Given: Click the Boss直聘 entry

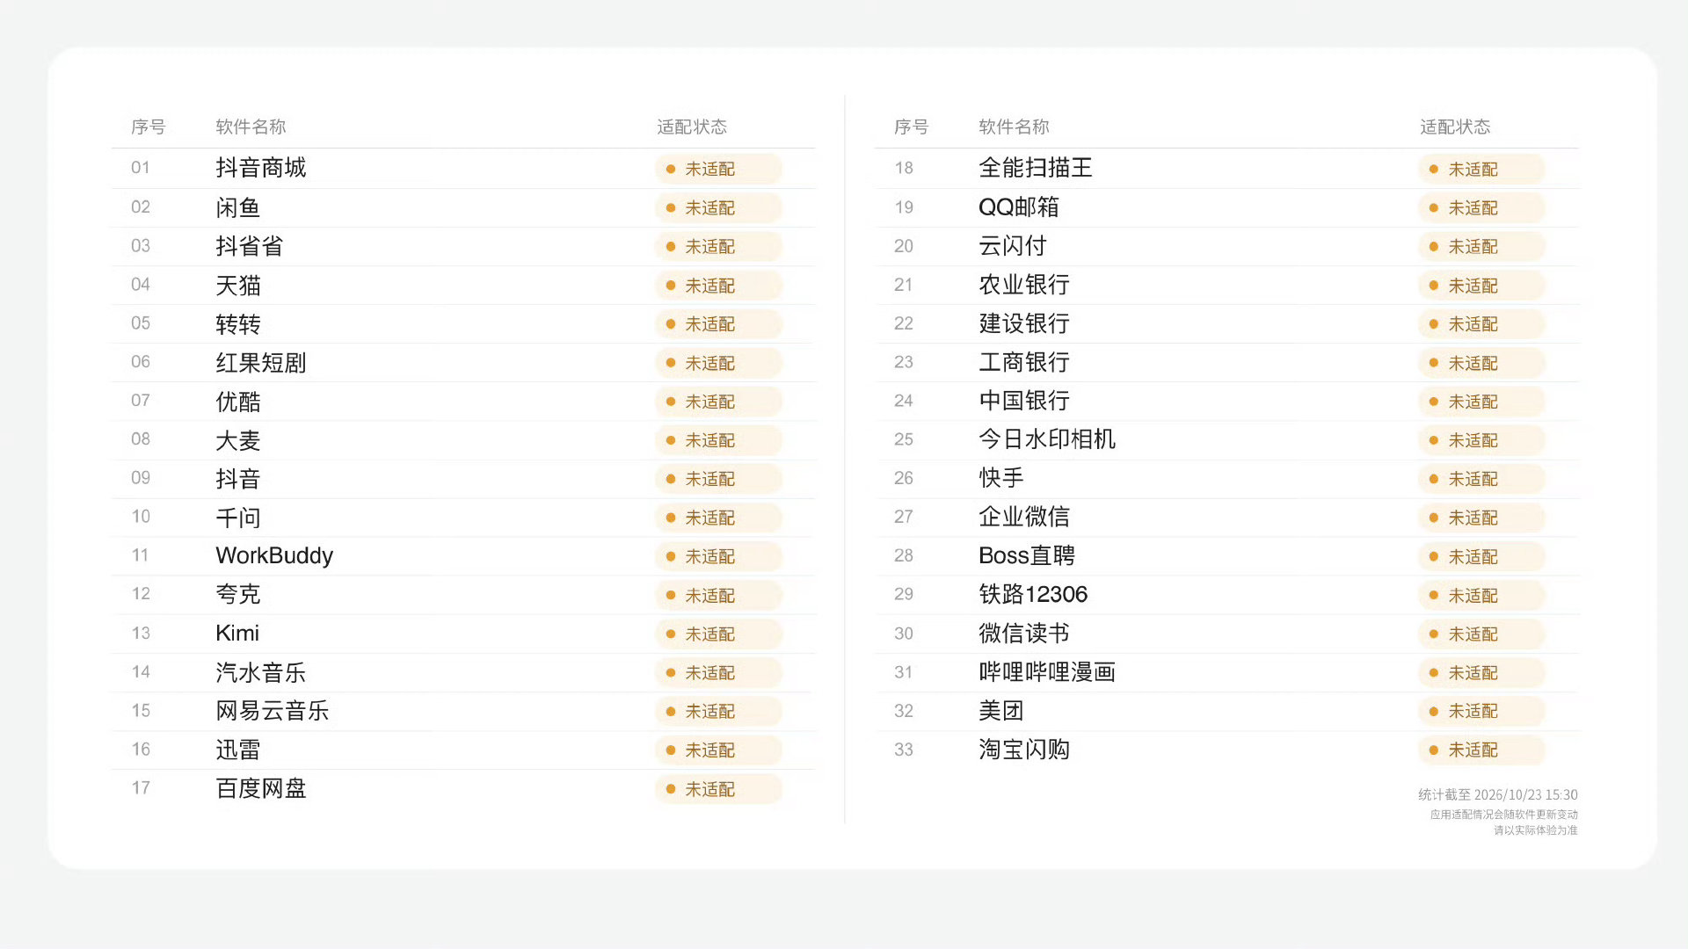Looking at the screenshot, I should [1027, 555].
